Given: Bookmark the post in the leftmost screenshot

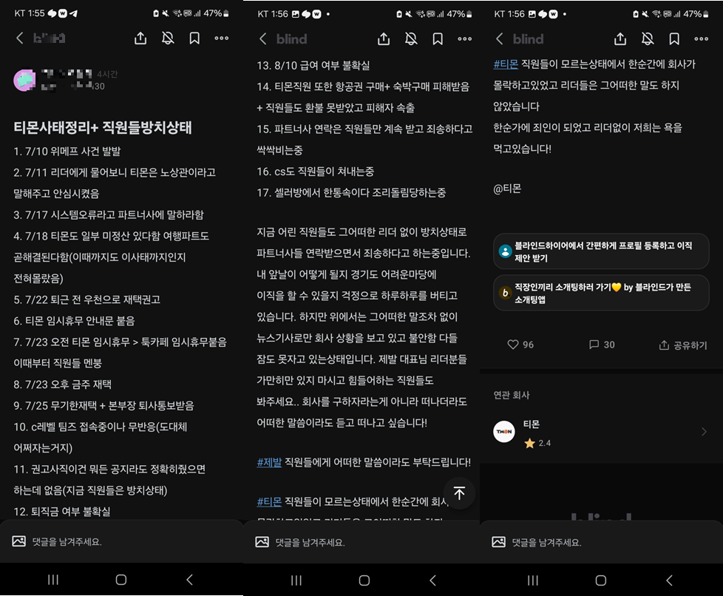Looking at the screenshot, I should click(x=194, y=38).
